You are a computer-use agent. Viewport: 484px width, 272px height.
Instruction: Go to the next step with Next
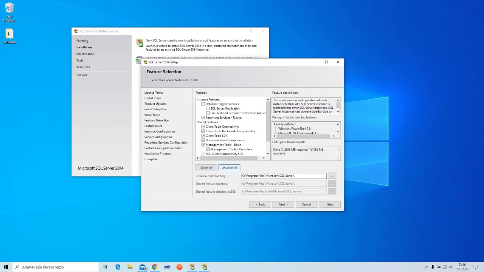[283, 204]
